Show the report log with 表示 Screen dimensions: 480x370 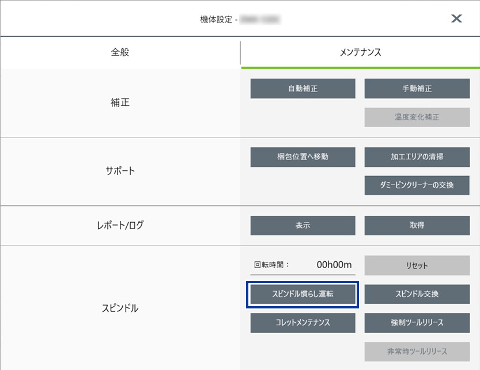303,226
